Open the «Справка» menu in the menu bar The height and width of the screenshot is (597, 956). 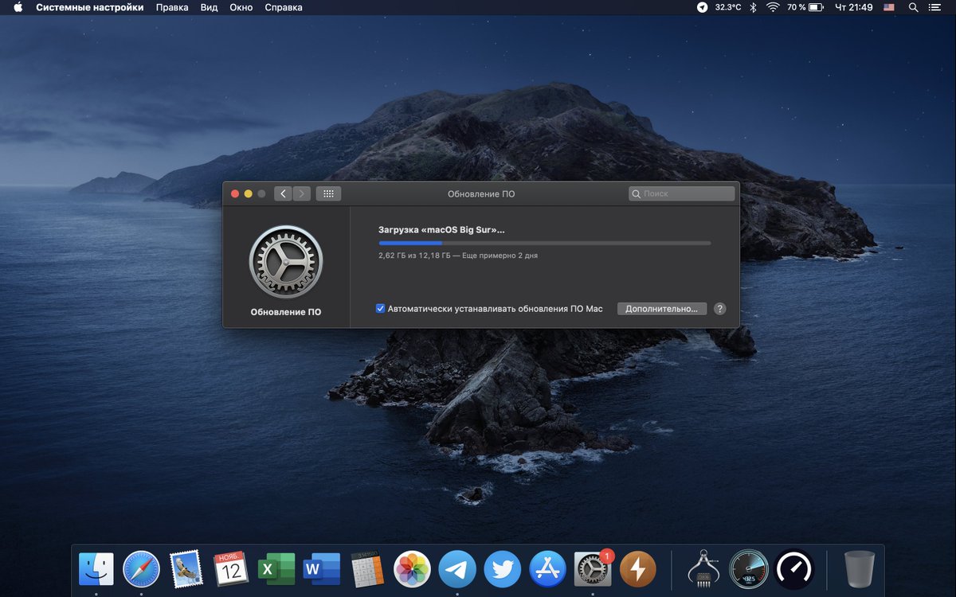click(x=283, y=7)
